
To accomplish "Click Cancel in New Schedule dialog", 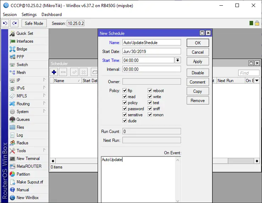I will 198,52.
